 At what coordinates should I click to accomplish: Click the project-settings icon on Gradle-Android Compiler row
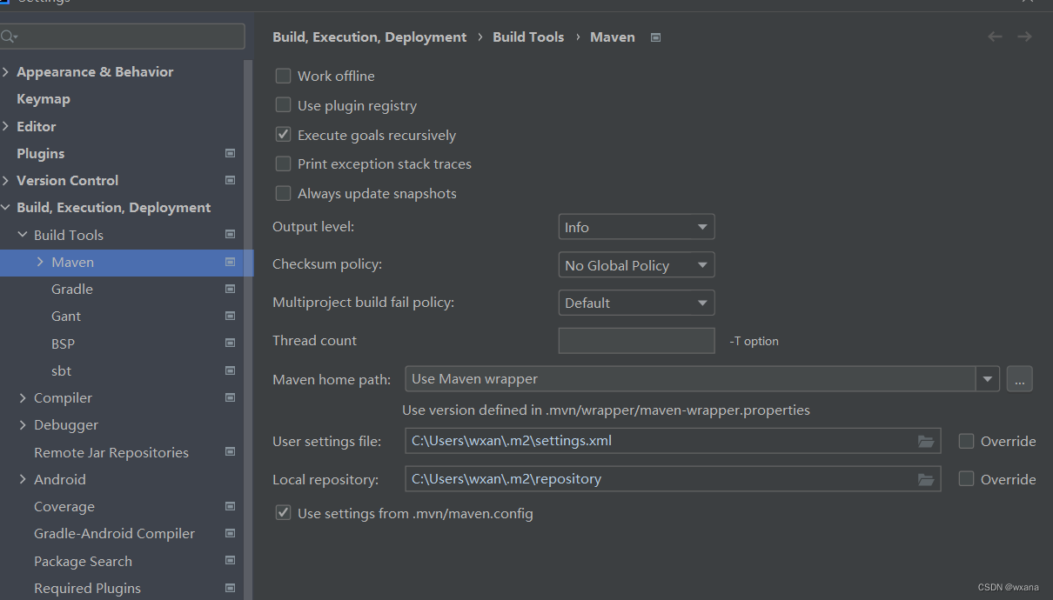230,533
